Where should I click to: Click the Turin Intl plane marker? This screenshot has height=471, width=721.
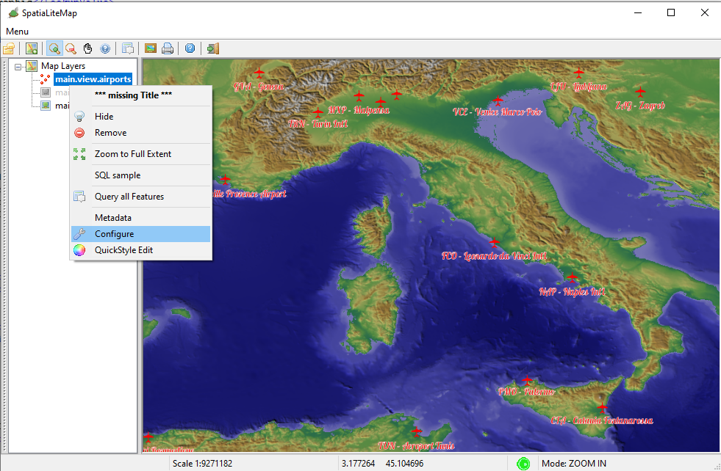point(318,112)
